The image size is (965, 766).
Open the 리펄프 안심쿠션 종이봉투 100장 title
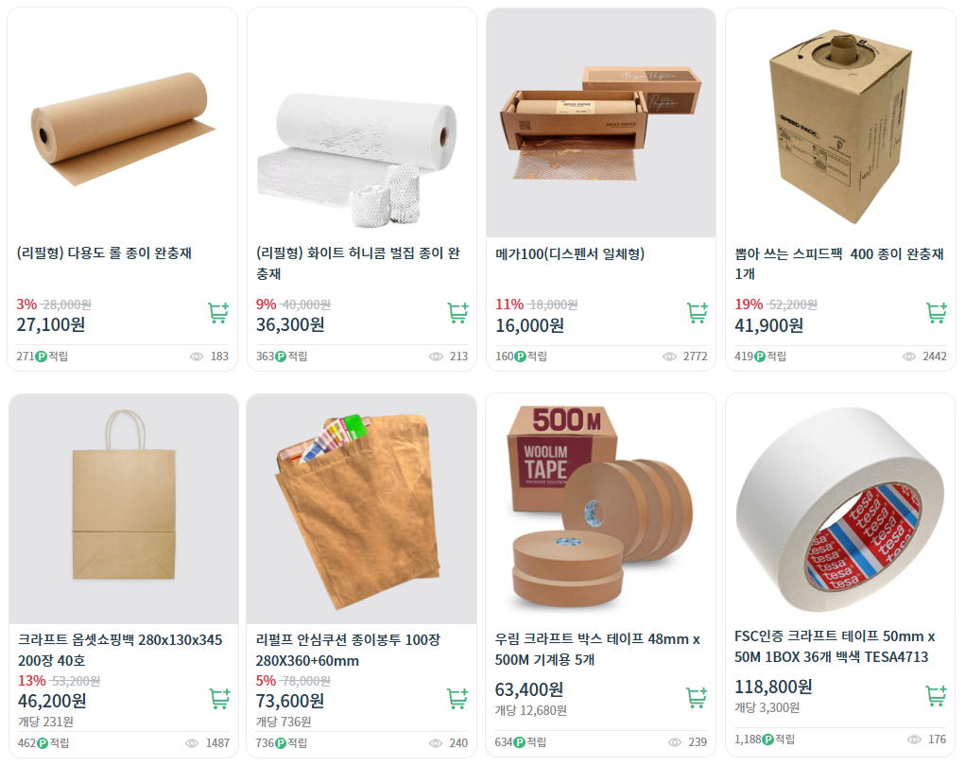click(348, 651)
